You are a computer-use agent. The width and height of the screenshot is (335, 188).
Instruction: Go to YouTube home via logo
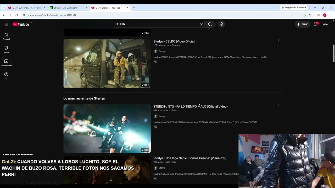coord(21,24)
